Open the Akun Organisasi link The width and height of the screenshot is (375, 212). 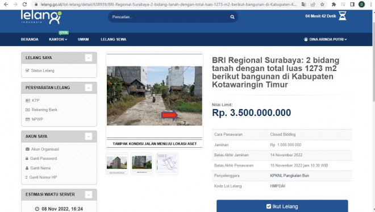[x=42, y=149]
